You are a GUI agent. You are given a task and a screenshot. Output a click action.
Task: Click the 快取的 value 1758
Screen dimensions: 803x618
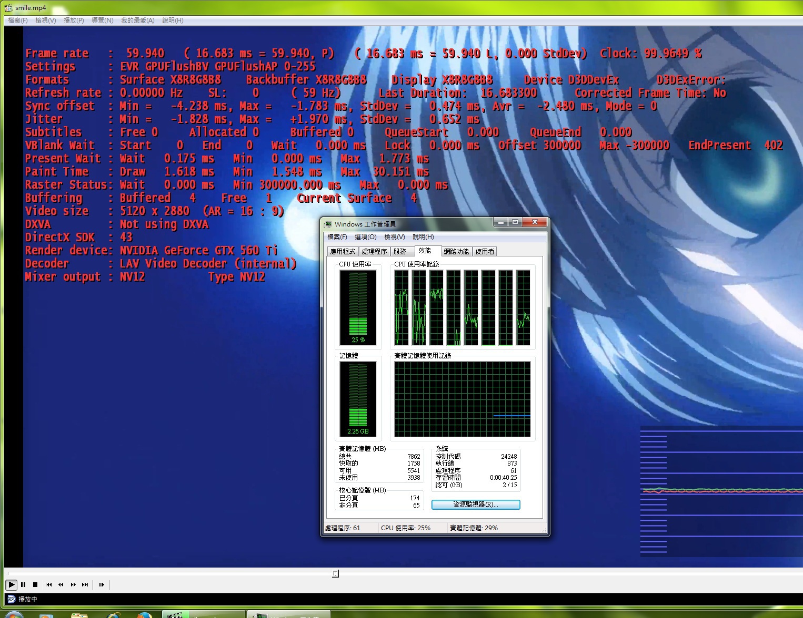pyautogui.click(x=414, y=463)
